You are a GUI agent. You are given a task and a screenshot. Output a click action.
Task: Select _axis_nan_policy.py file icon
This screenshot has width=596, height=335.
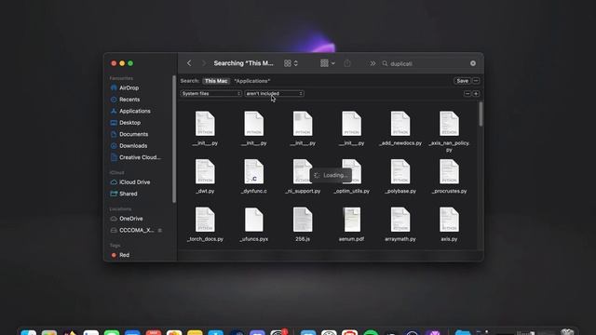(449, 124)
